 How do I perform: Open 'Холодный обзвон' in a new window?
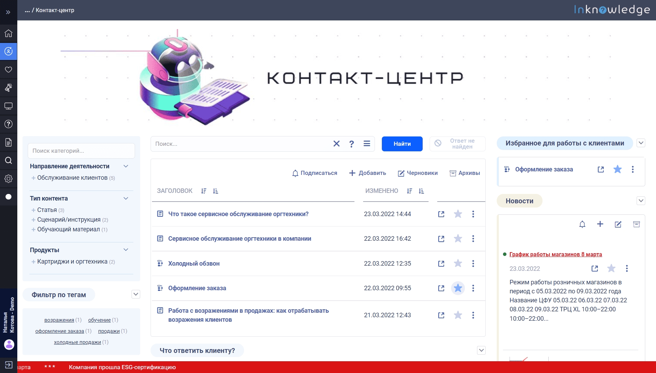click(441, 264)
